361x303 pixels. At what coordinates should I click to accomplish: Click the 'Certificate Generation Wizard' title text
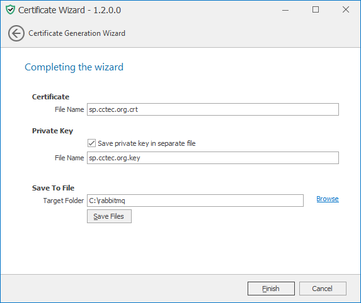(77, 33)
